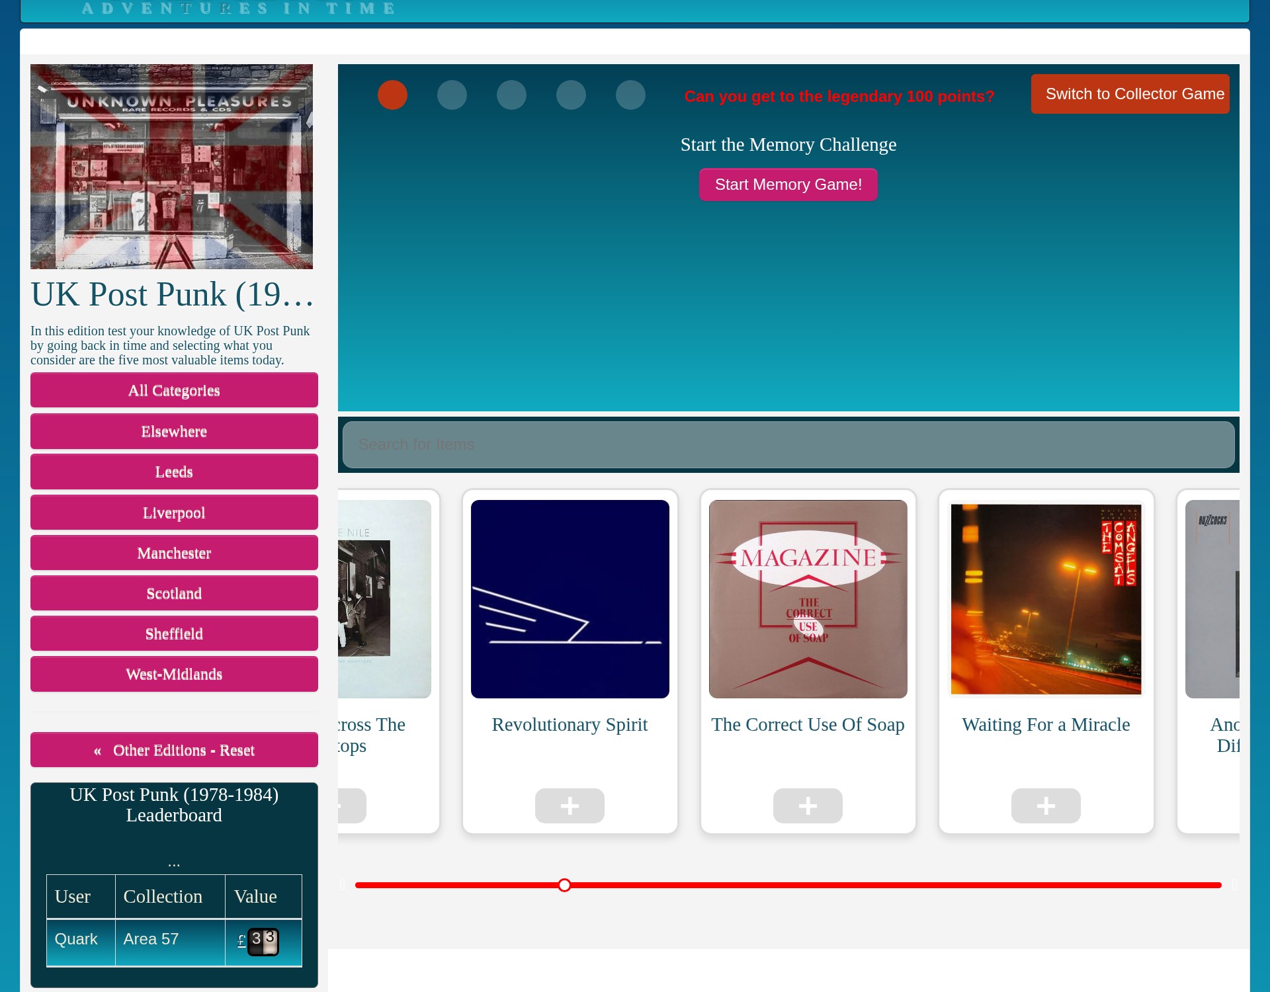Viewport: 1270px width, 992px height.
Task: Filter by Liverpool category
Action: tap(174, 513)
